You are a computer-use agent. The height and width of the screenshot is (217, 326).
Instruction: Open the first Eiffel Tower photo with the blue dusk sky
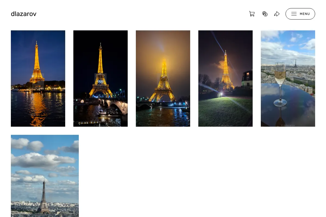coord(38,78)
